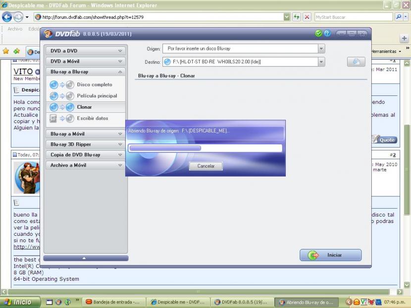Open the Windows Inicio start button
Viewport: 411px width, 308px height.
pos(20,302)
